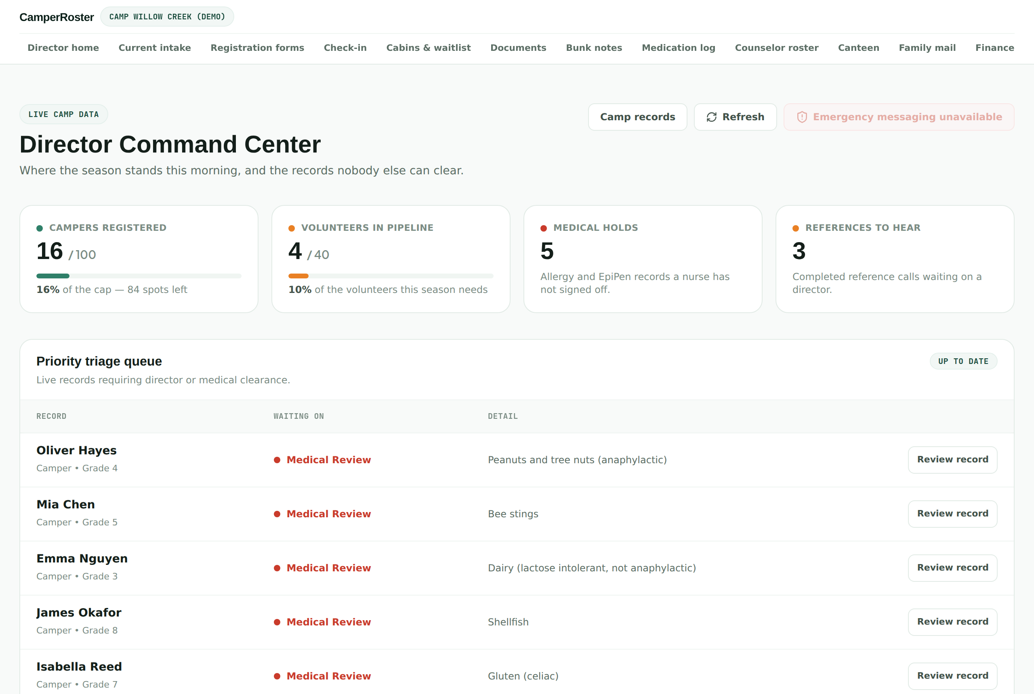
Task: Open the Documents tab
Action: coord(518,48)
